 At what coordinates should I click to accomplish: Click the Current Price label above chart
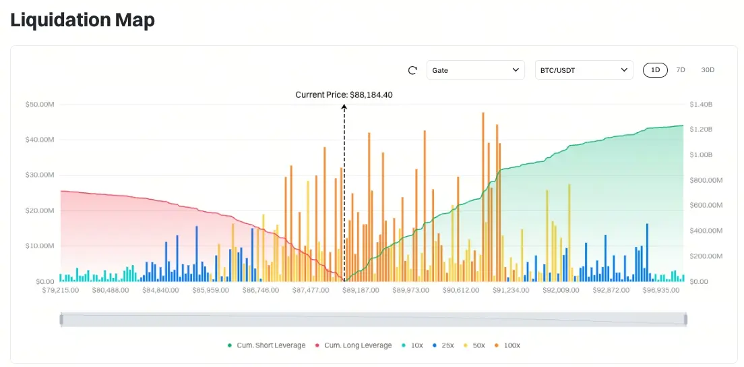pos(344,95)
